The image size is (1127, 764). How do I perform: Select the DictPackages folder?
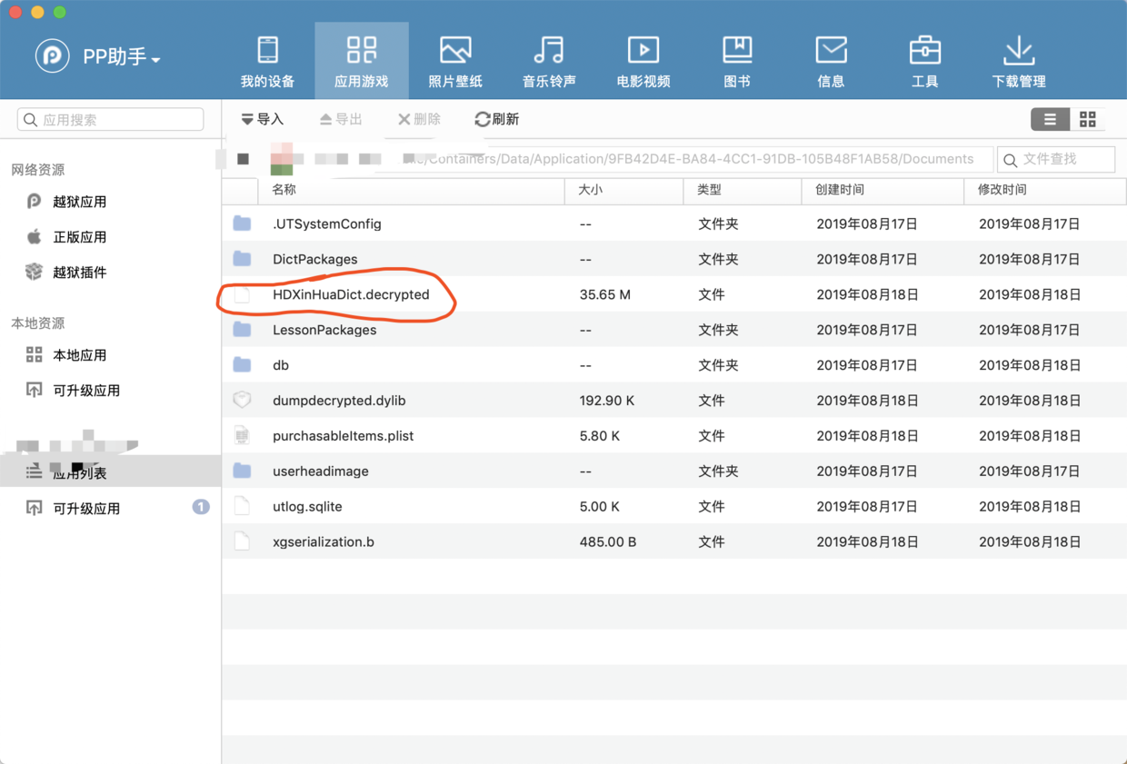(314, 259)
